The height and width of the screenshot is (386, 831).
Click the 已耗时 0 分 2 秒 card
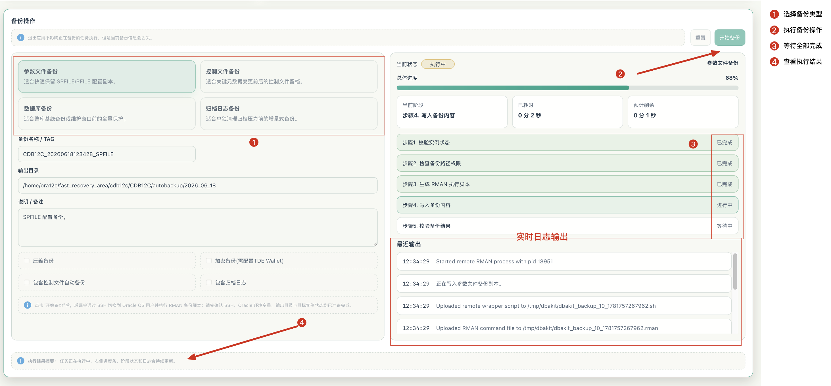pos(567,112)
